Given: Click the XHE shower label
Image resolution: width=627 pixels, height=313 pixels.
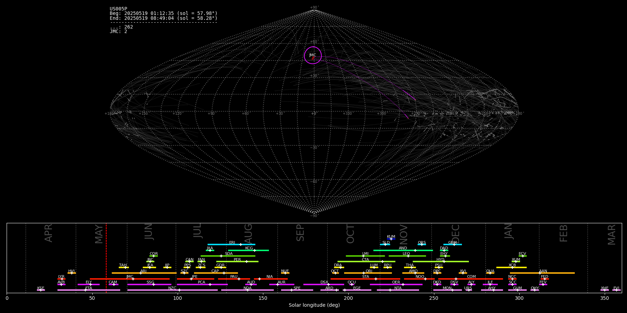Looking at the screenshot, I should point(604,288).
